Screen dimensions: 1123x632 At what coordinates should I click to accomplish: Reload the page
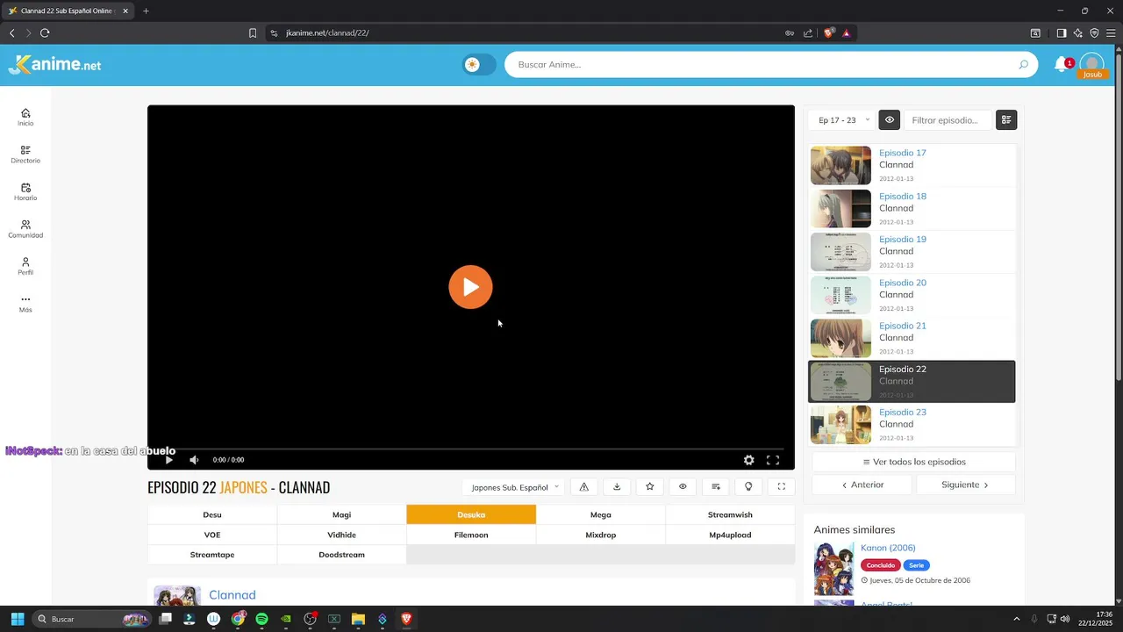[45, 33]
